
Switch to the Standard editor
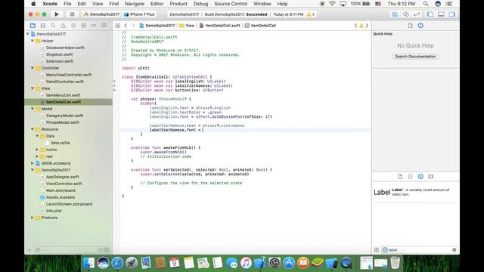[x=395, y=14]
